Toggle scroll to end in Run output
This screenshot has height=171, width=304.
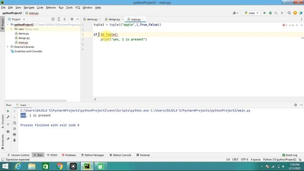tap(15, 129)
